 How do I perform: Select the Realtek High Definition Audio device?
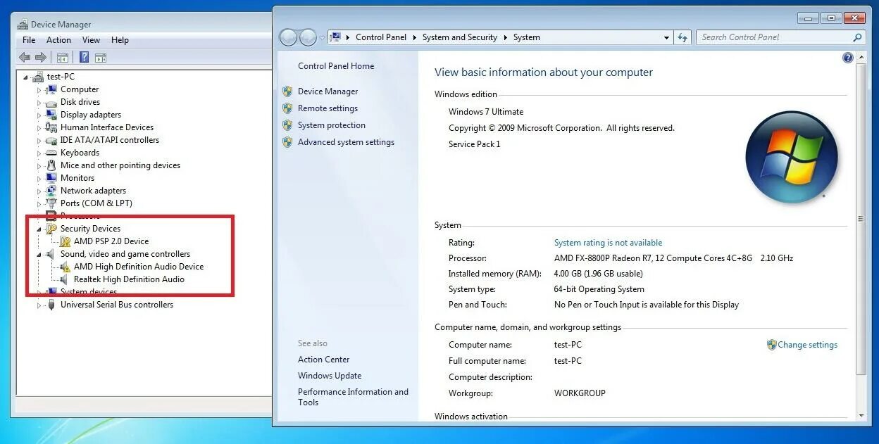(x=129, y=279)
